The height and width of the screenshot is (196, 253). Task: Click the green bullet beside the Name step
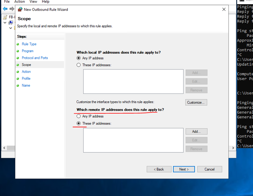coord(18,85)
